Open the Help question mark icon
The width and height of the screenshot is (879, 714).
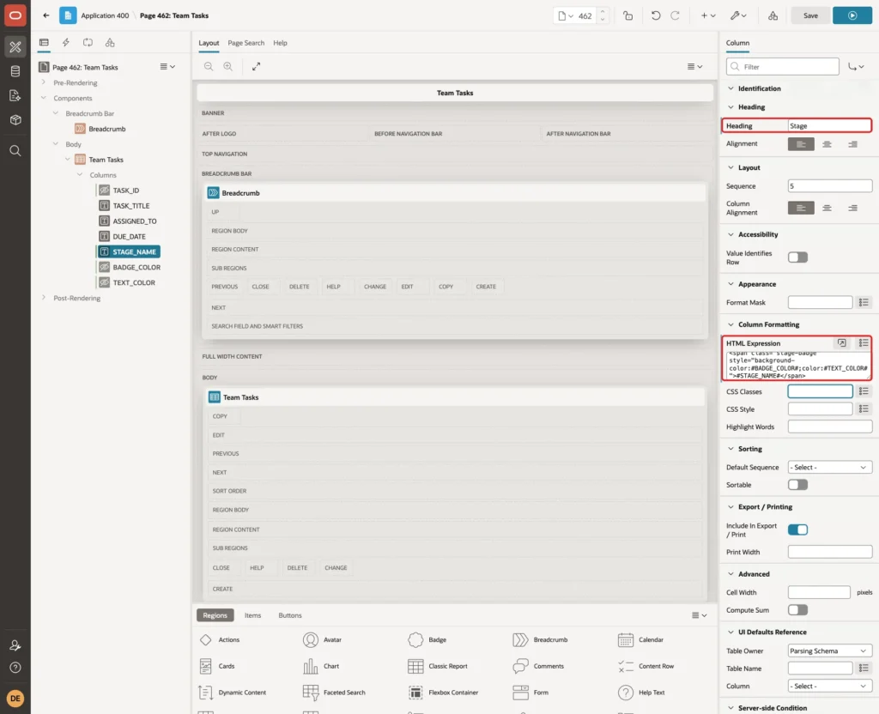tap(15, 668)
